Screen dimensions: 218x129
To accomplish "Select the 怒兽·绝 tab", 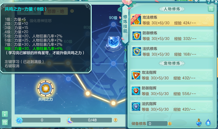I will tap(56, 11).
